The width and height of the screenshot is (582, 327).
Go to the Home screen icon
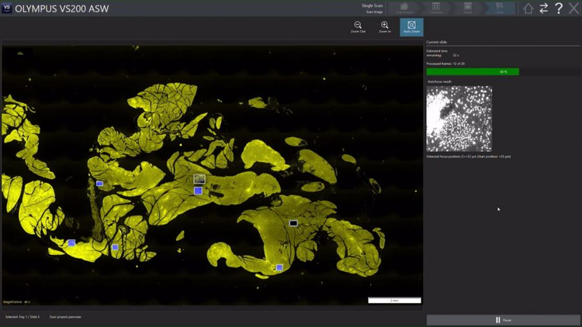[528, 9]
